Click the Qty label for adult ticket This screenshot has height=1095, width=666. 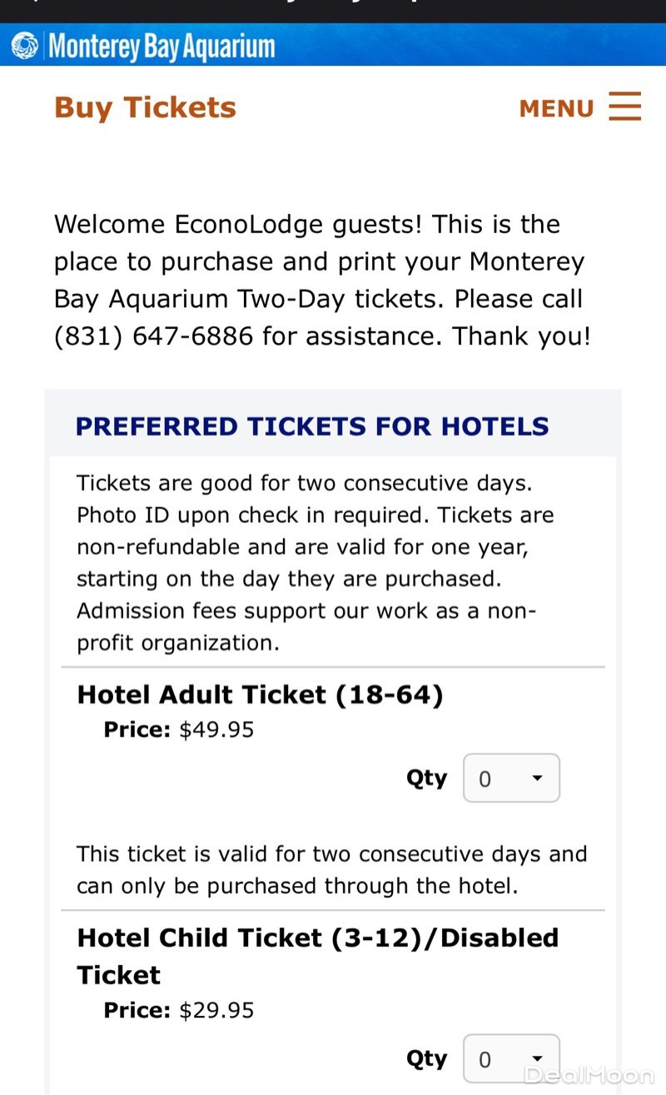426,779
